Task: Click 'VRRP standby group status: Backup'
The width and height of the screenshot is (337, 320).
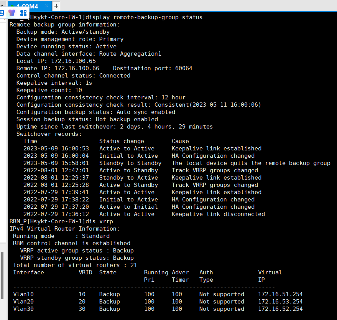Action: pos(77,258)
